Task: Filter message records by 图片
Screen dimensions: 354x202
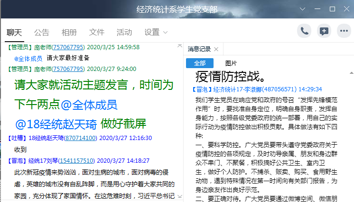Action: click(x=231, y=63)
